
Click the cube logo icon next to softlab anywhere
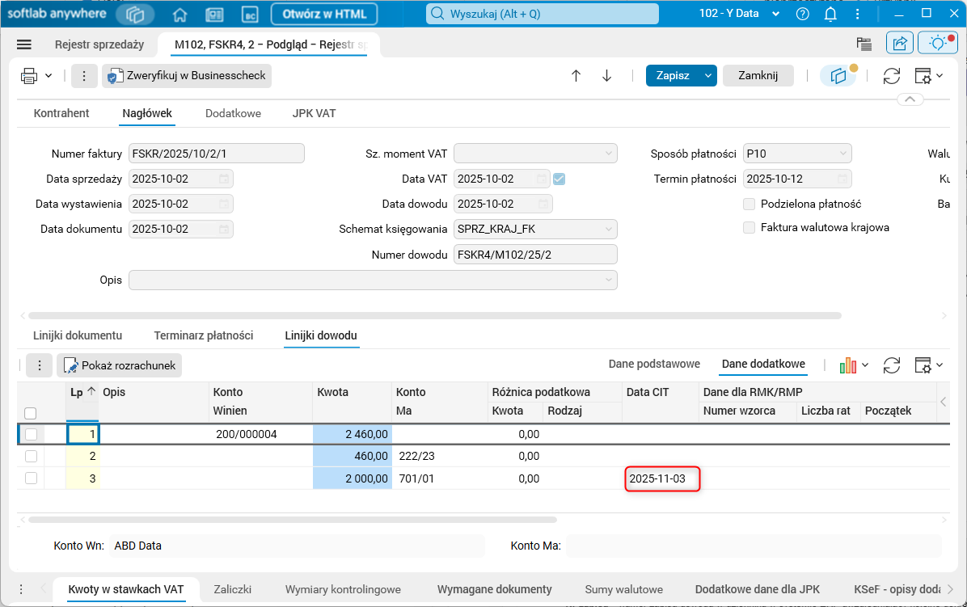pyautogui.click(x=135, y=15)
